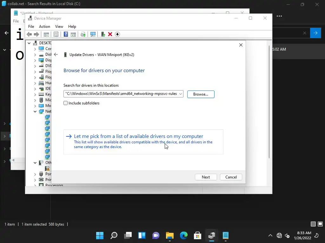
Task: Switch to Notepad from taskbar
Action: point(226,235)
